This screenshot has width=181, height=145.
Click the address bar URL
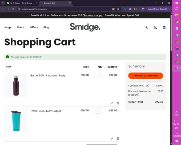[35, 9]
